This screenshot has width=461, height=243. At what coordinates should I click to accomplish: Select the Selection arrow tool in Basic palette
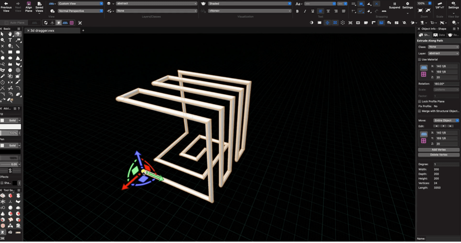(x=3, y=34)
